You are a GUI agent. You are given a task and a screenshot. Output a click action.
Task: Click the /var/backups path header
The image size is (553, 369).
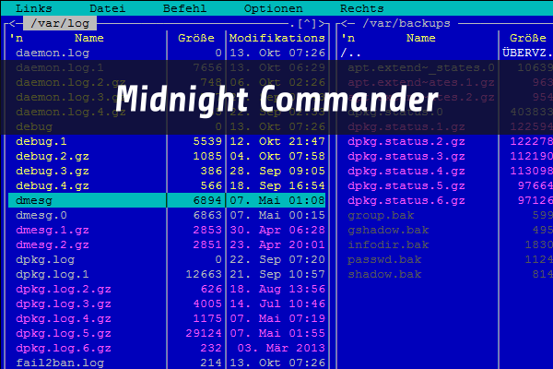[406, 23]
